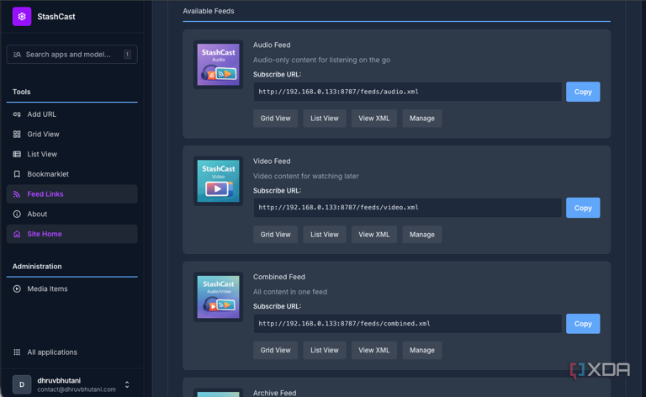646x397 pixels.
Task: Select the Video Feed URL text field
Action: tap(407, 208)
